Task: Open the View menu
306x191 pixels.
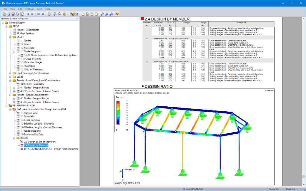Action: (x=13, y=9)
